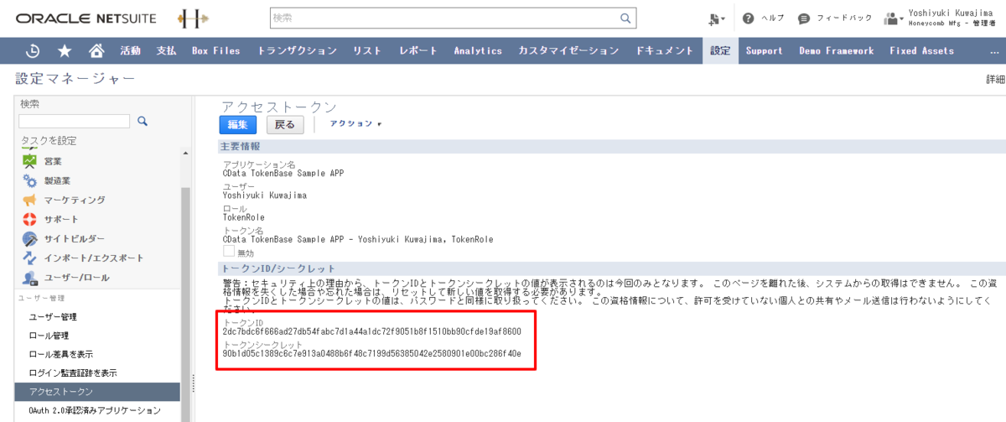The image size is (1006, 422).
Task: Open the Support menu
Action: [x=765, y=51]
